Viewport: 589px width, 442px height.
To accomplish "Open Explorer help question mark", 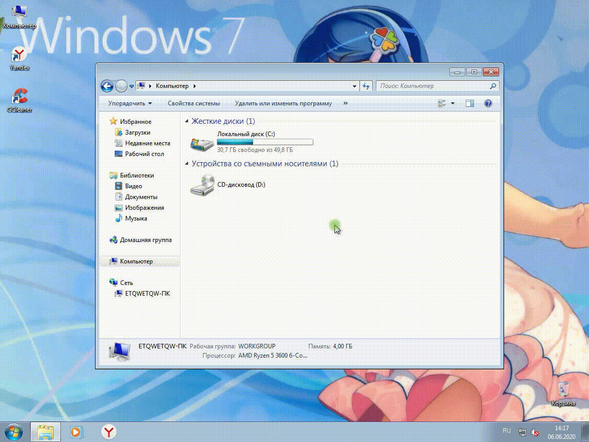I will 488,103.
